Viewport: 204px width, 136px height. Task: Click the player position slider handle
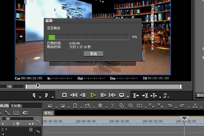[x=38, y=86]
